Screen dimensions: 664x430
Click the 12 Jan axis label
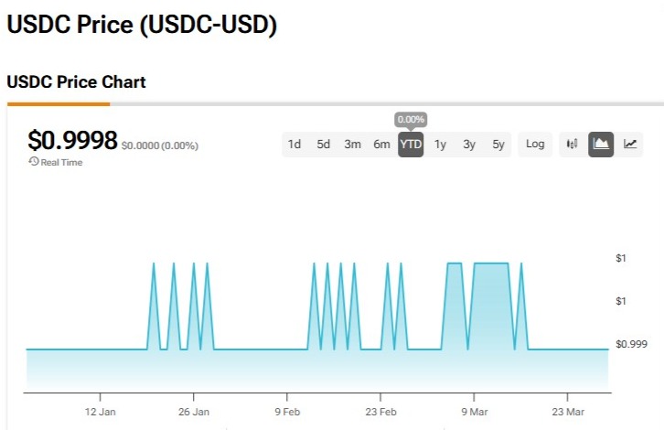point(100,412)
